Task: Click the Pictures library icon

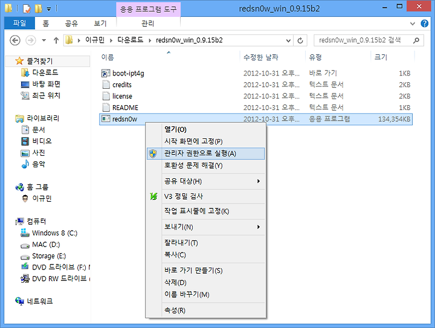Action: pos(25,153)
